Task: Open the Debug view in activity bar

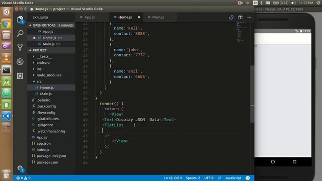Action: pos(20,62)
